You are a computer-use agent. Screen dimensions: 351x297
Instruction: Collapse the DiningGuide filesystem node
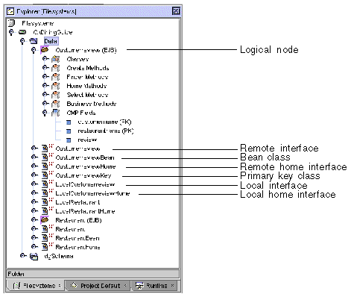point(11,32)
